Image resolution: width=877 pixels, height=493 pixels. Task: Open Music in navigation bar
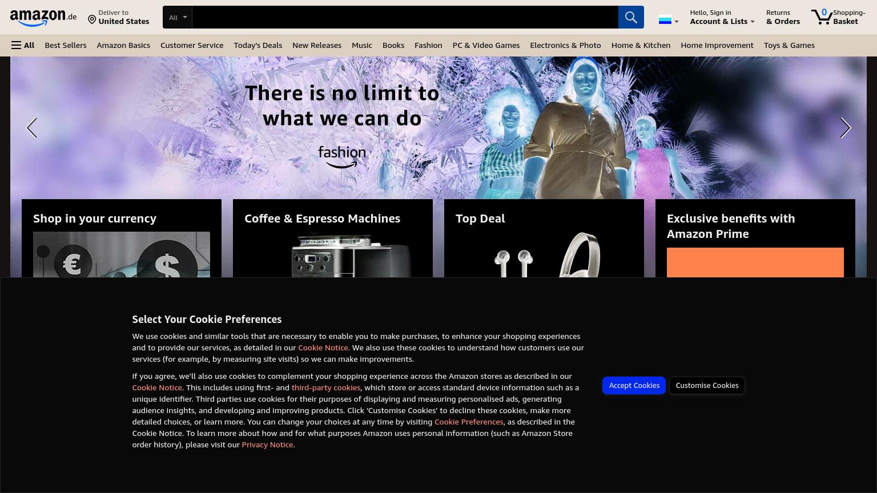(362, 45)
